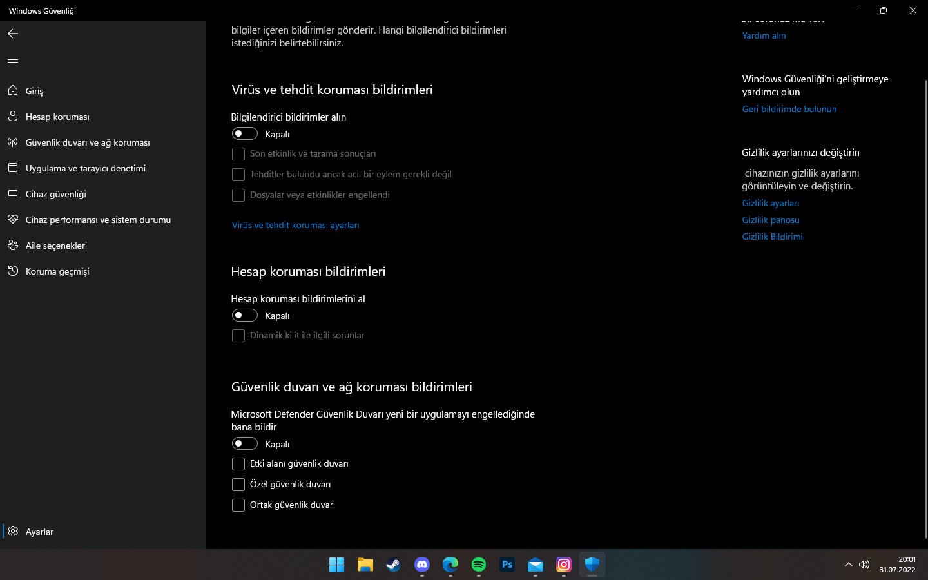The width and height of the screenshot is (928, 580).
Task: Click the Uygulama ve tarayıcı denetimi icon
Action: tap(13, 168)
